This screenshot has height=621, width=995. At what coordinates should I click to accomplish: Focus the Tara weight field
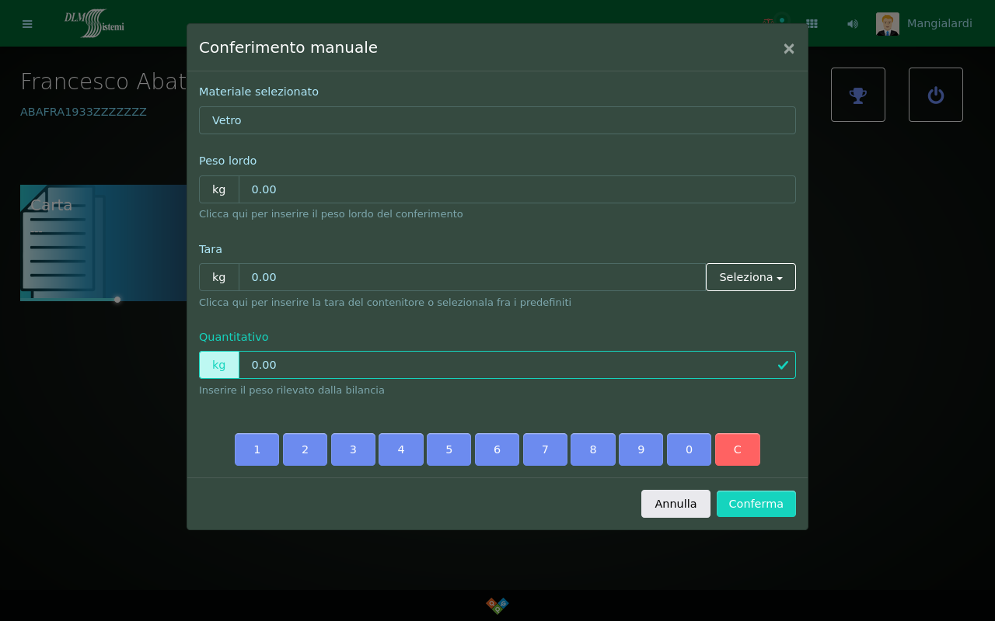[471, 277]
